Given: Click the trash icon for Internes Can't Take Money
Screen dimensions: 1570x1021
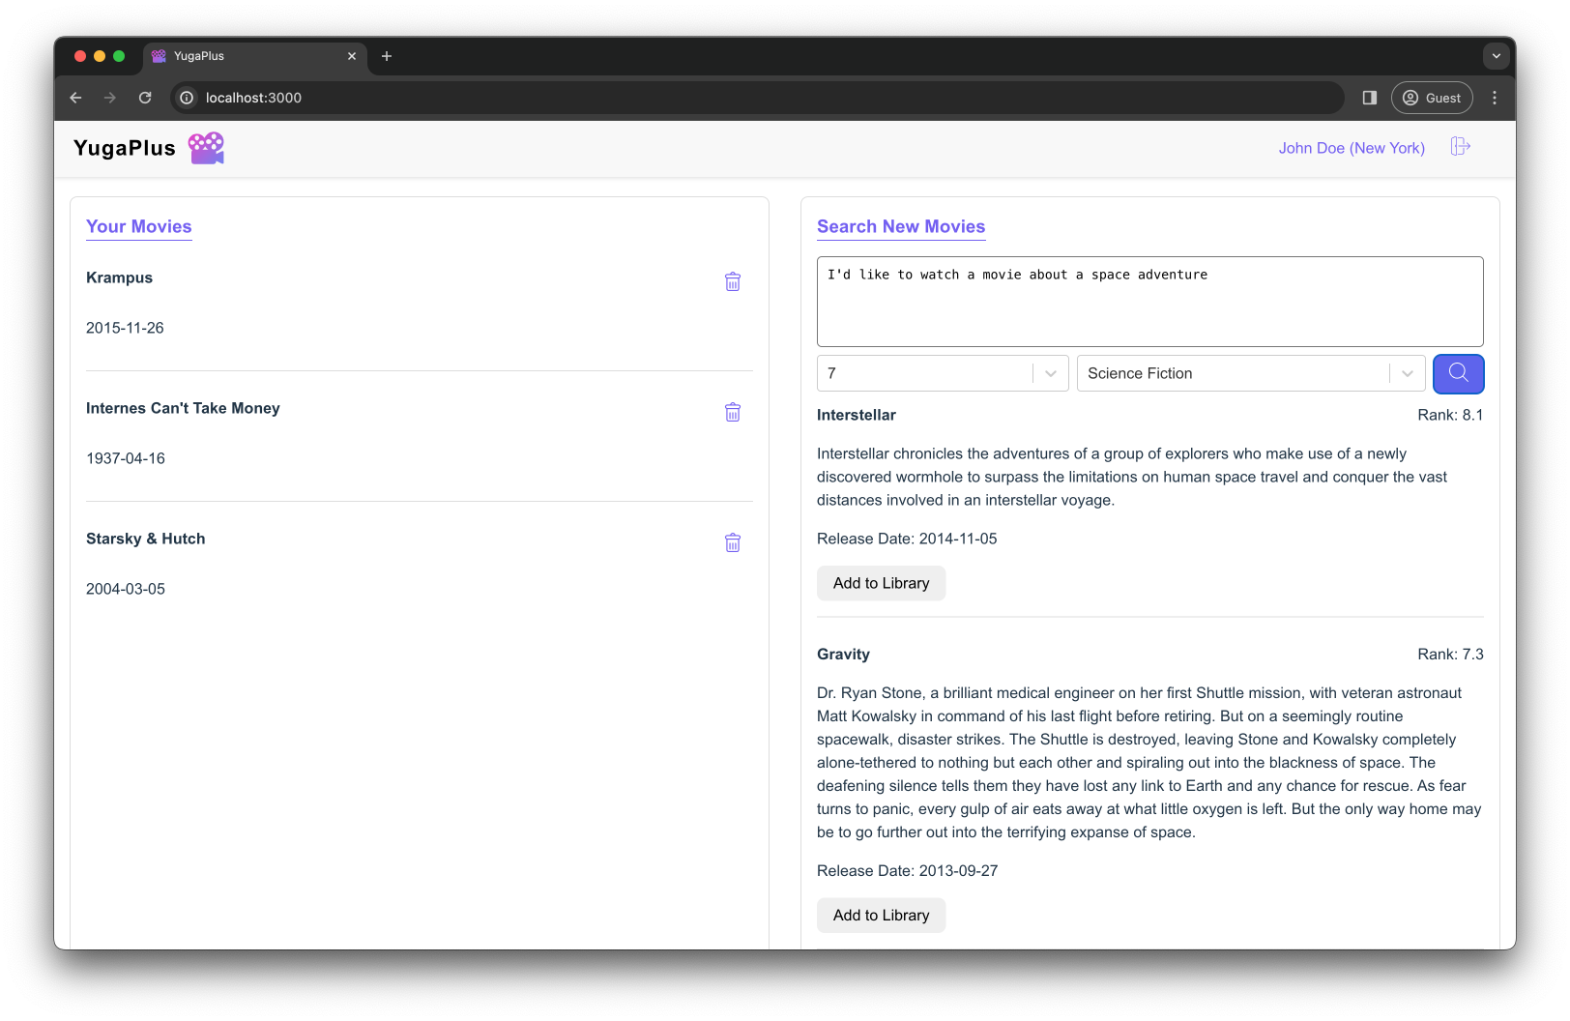Looking at the screenshot, I should 732,412.
